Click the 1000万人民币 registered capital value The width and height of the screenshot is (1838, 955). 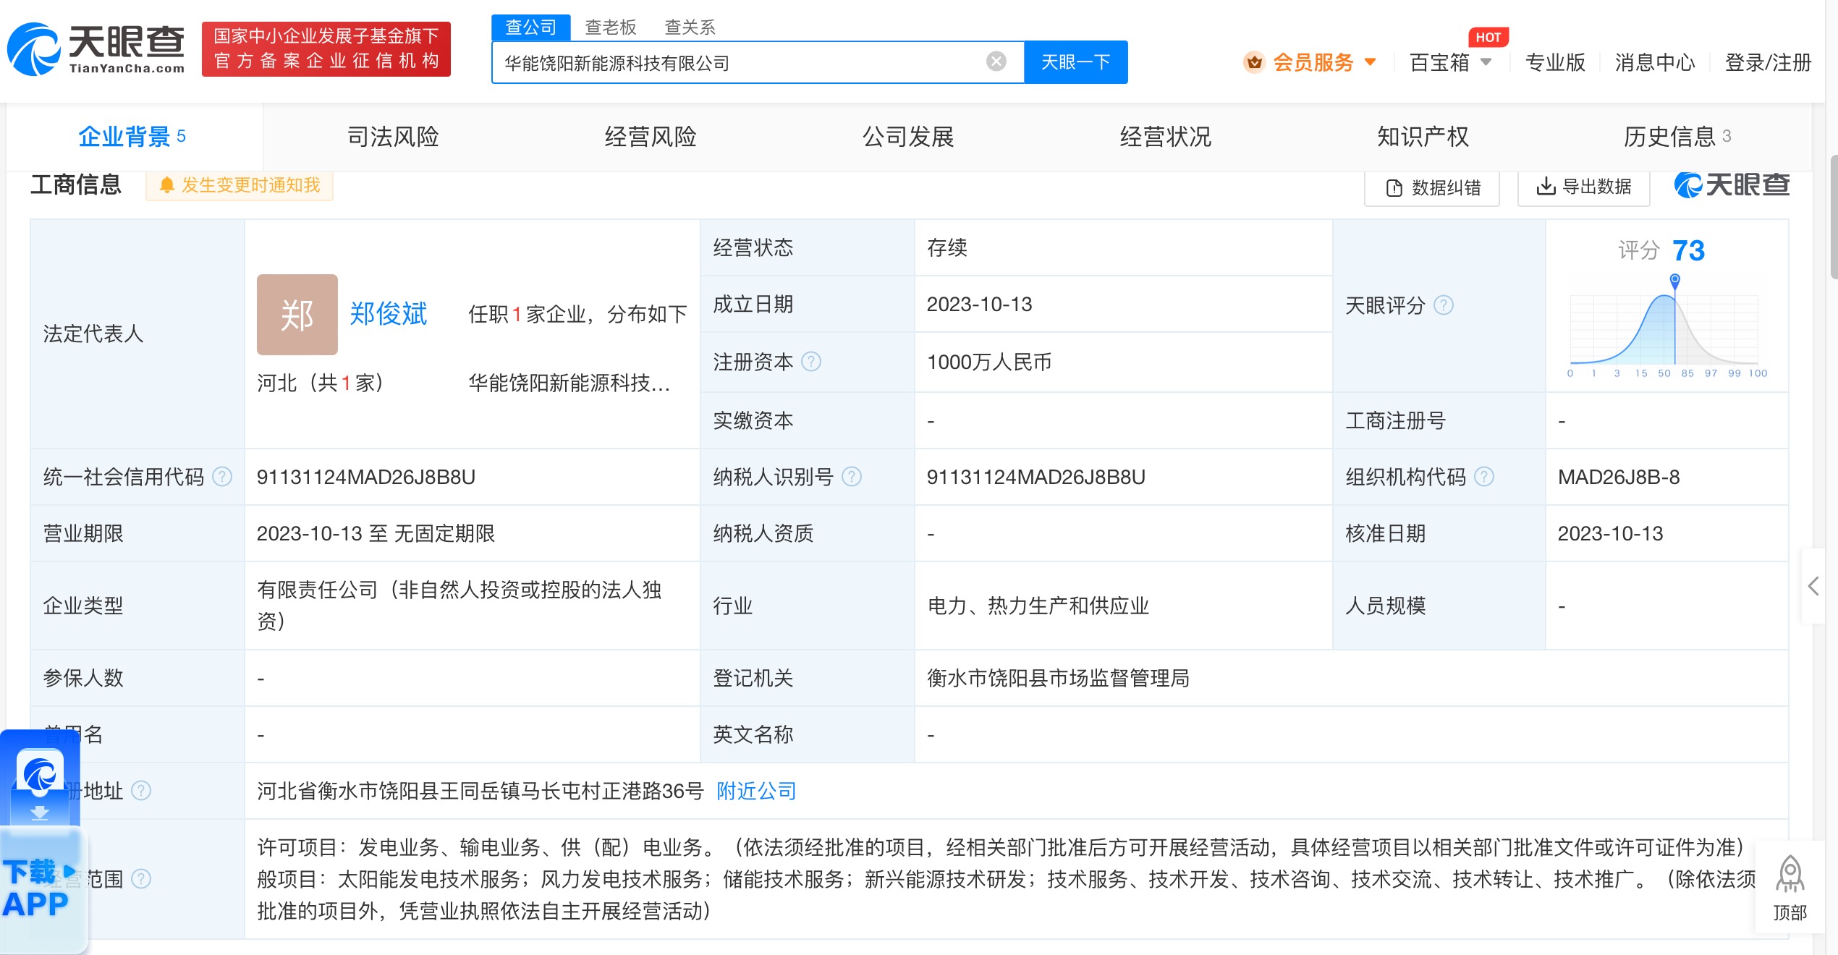[x=989, y=362]
